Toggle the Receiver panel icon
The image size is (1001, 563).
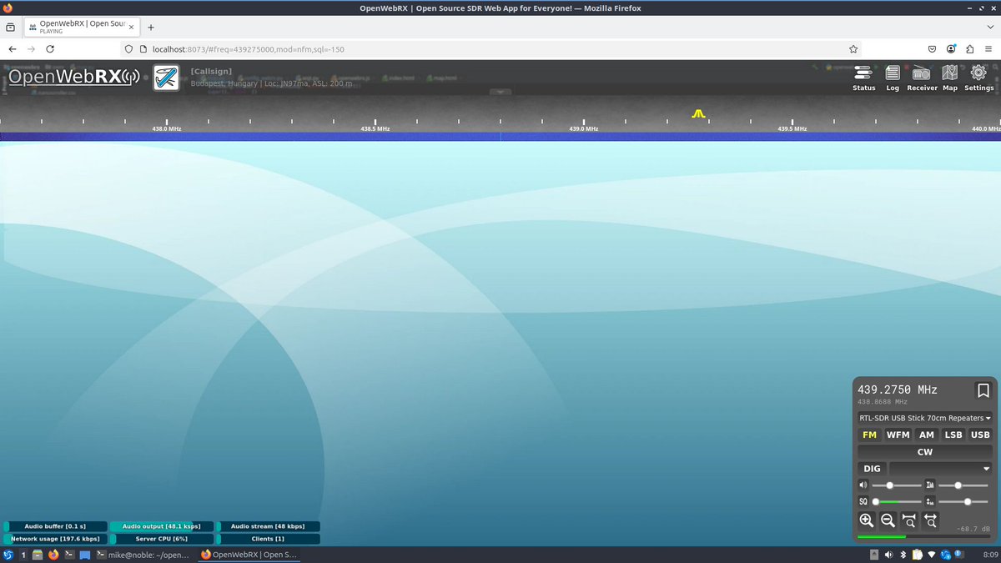point(922,78)
